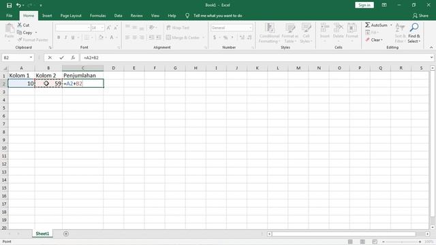
Task: Click the Paste clipboard icon
Action: tap(9, 28)
